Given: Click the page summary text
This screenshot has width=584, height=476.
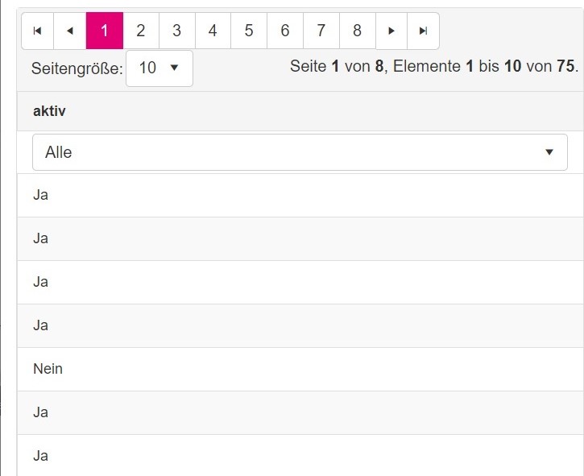Looking at the screenshot, I should pos(433,67).
